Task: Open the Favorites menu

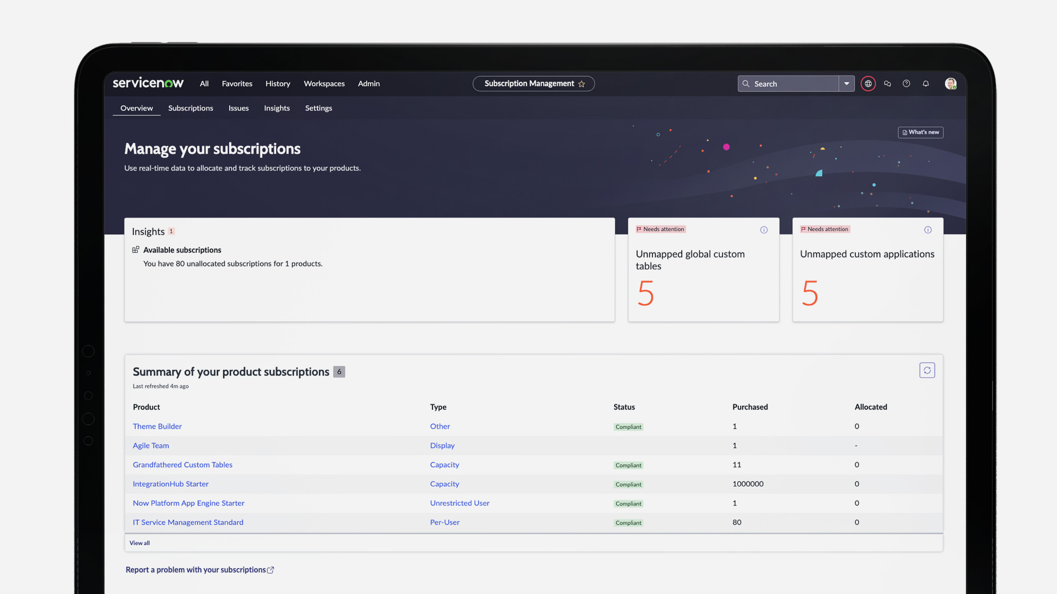Action: click(x=237, y=84)
